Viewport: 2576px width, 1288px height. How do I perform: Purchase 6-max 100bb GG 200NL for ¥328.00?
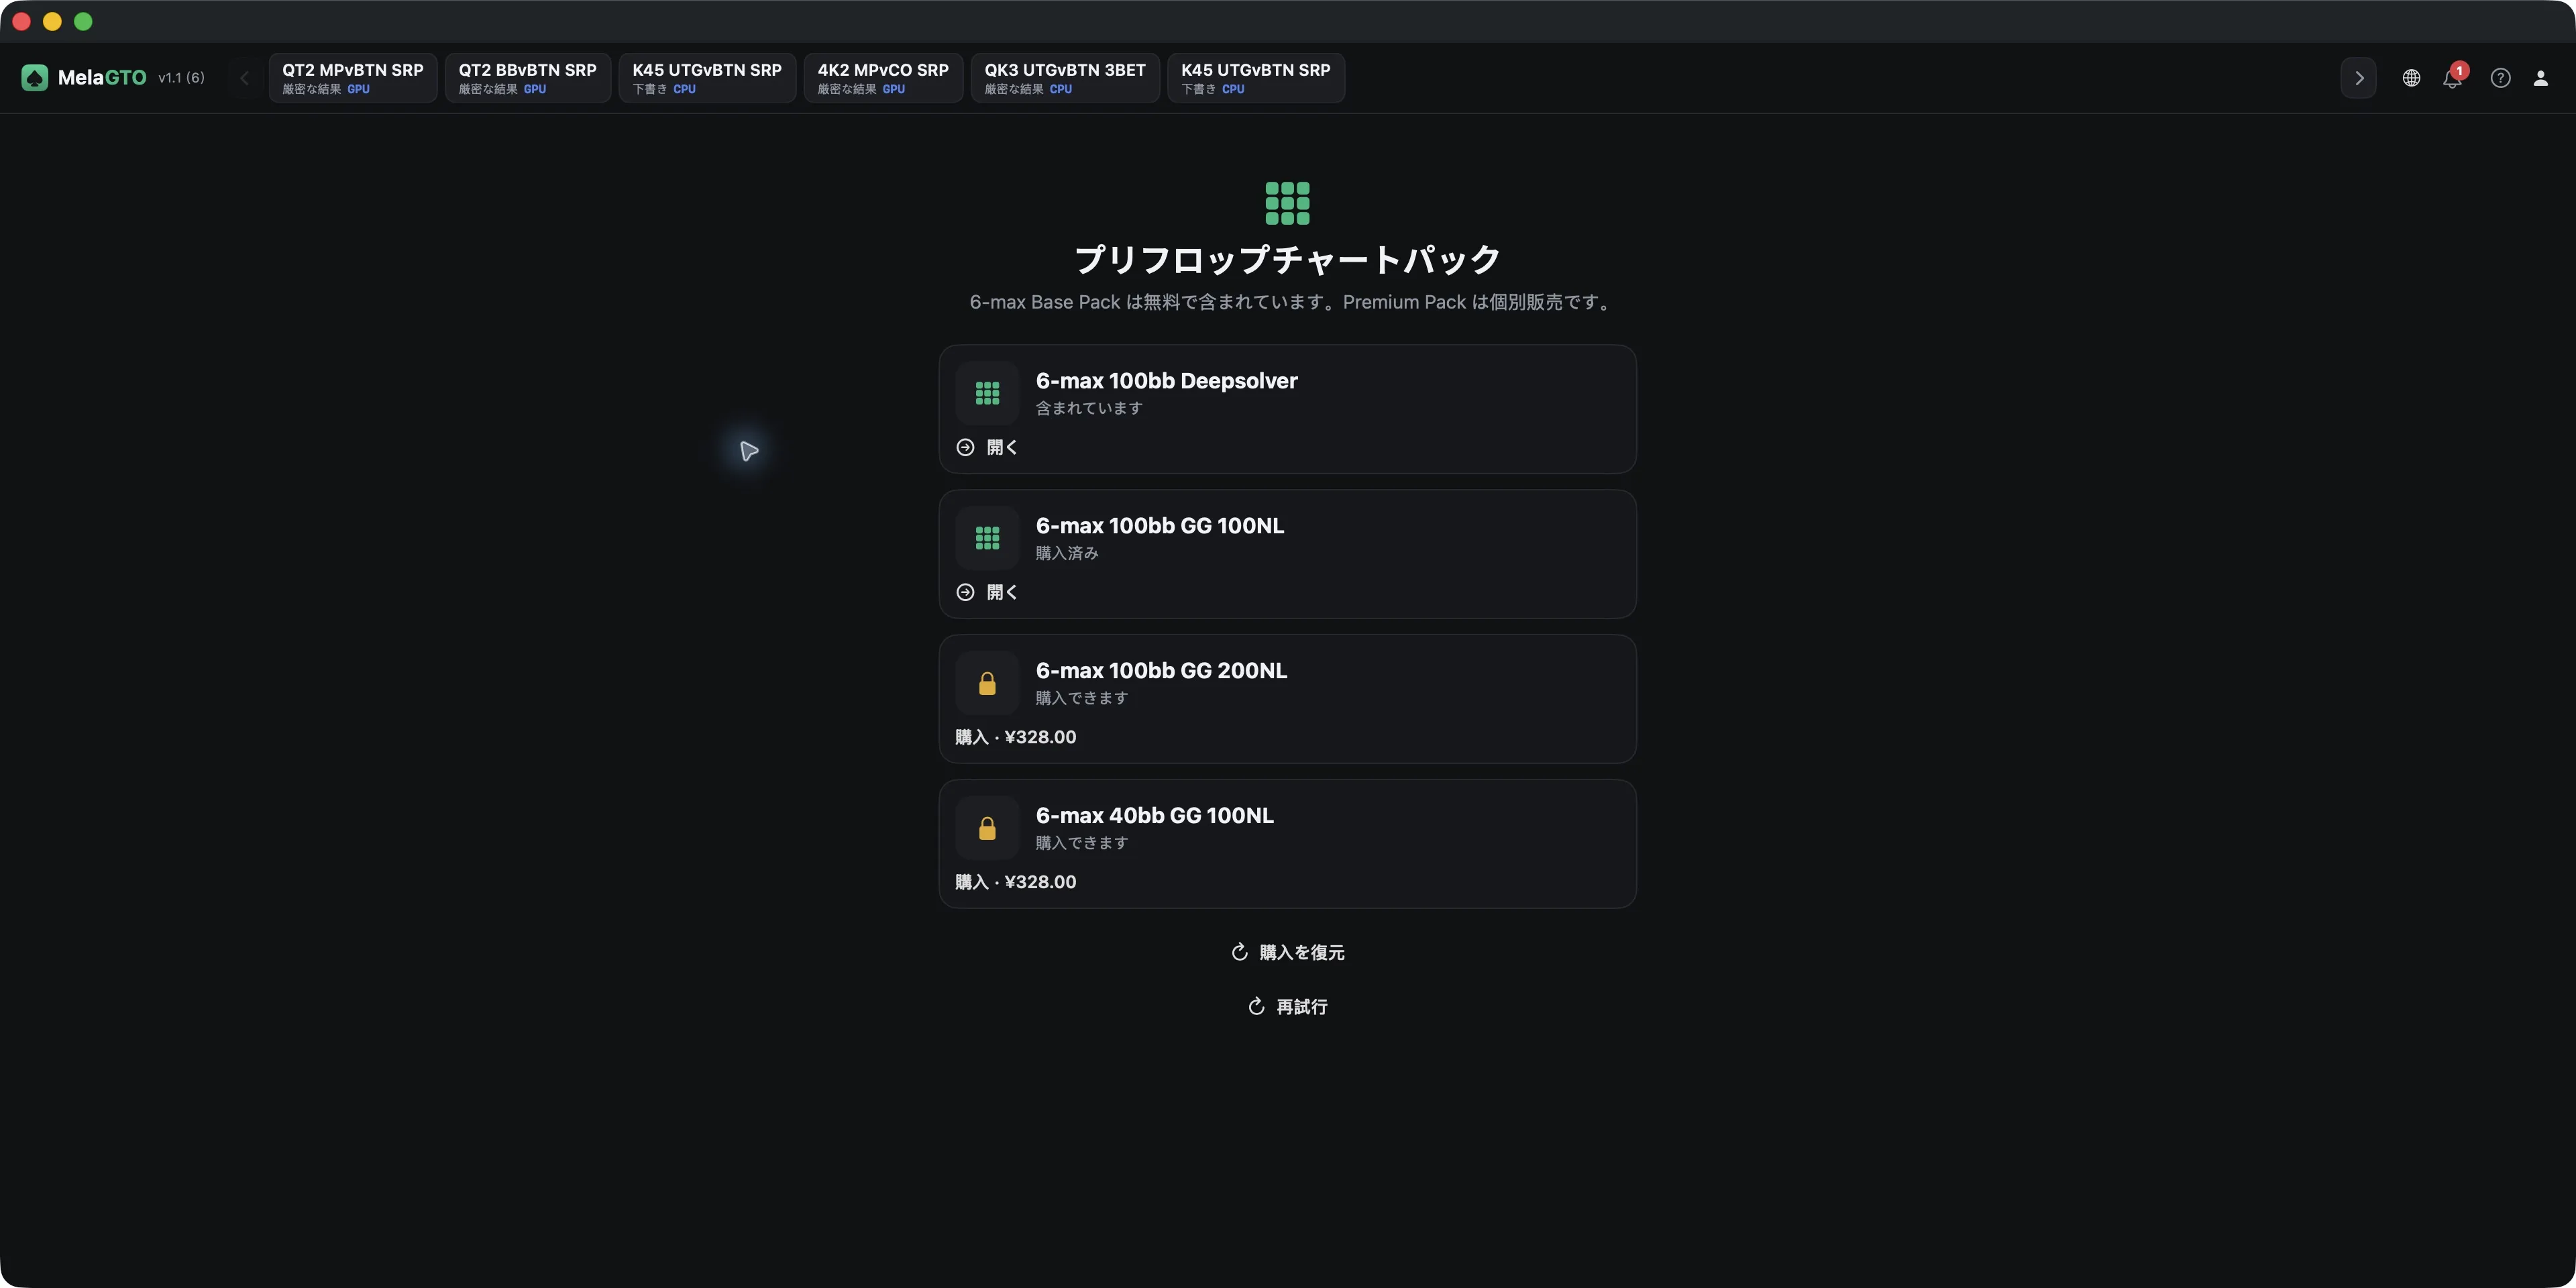(1015, 737)
